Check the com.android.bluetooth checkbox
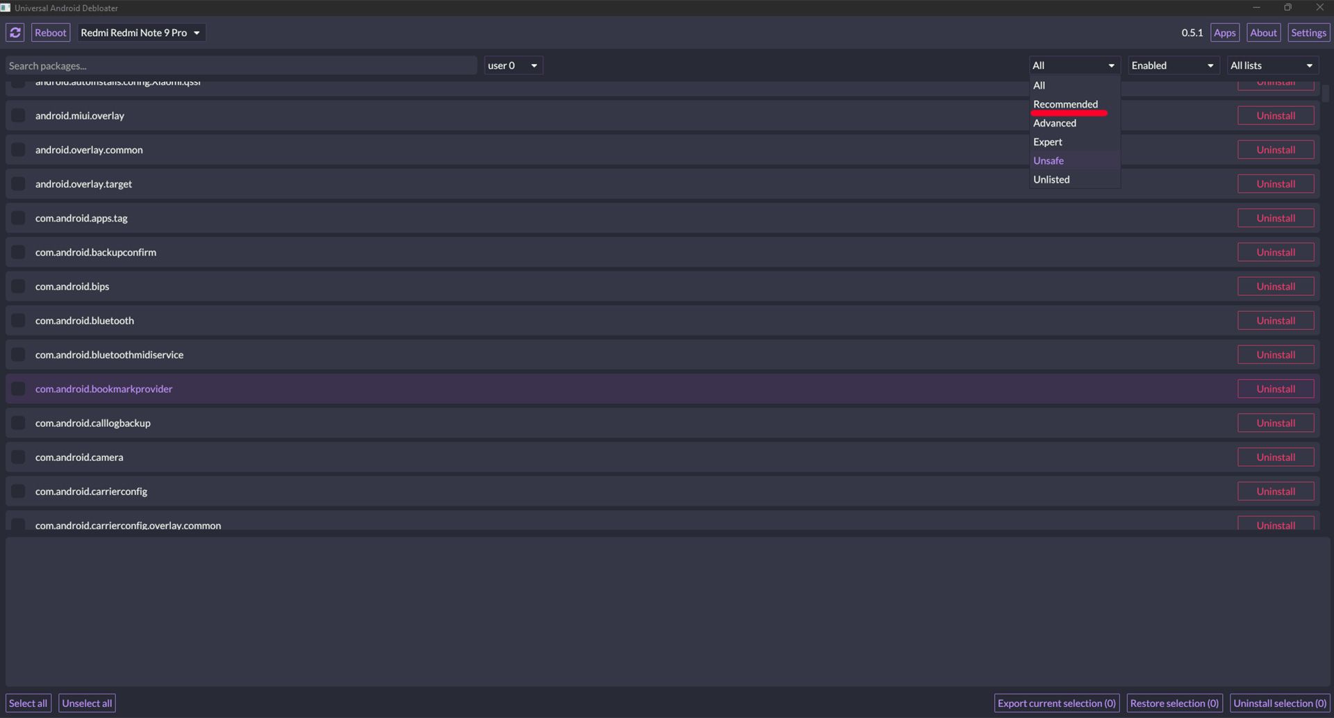1334x718 pixels. click(18, 320)
